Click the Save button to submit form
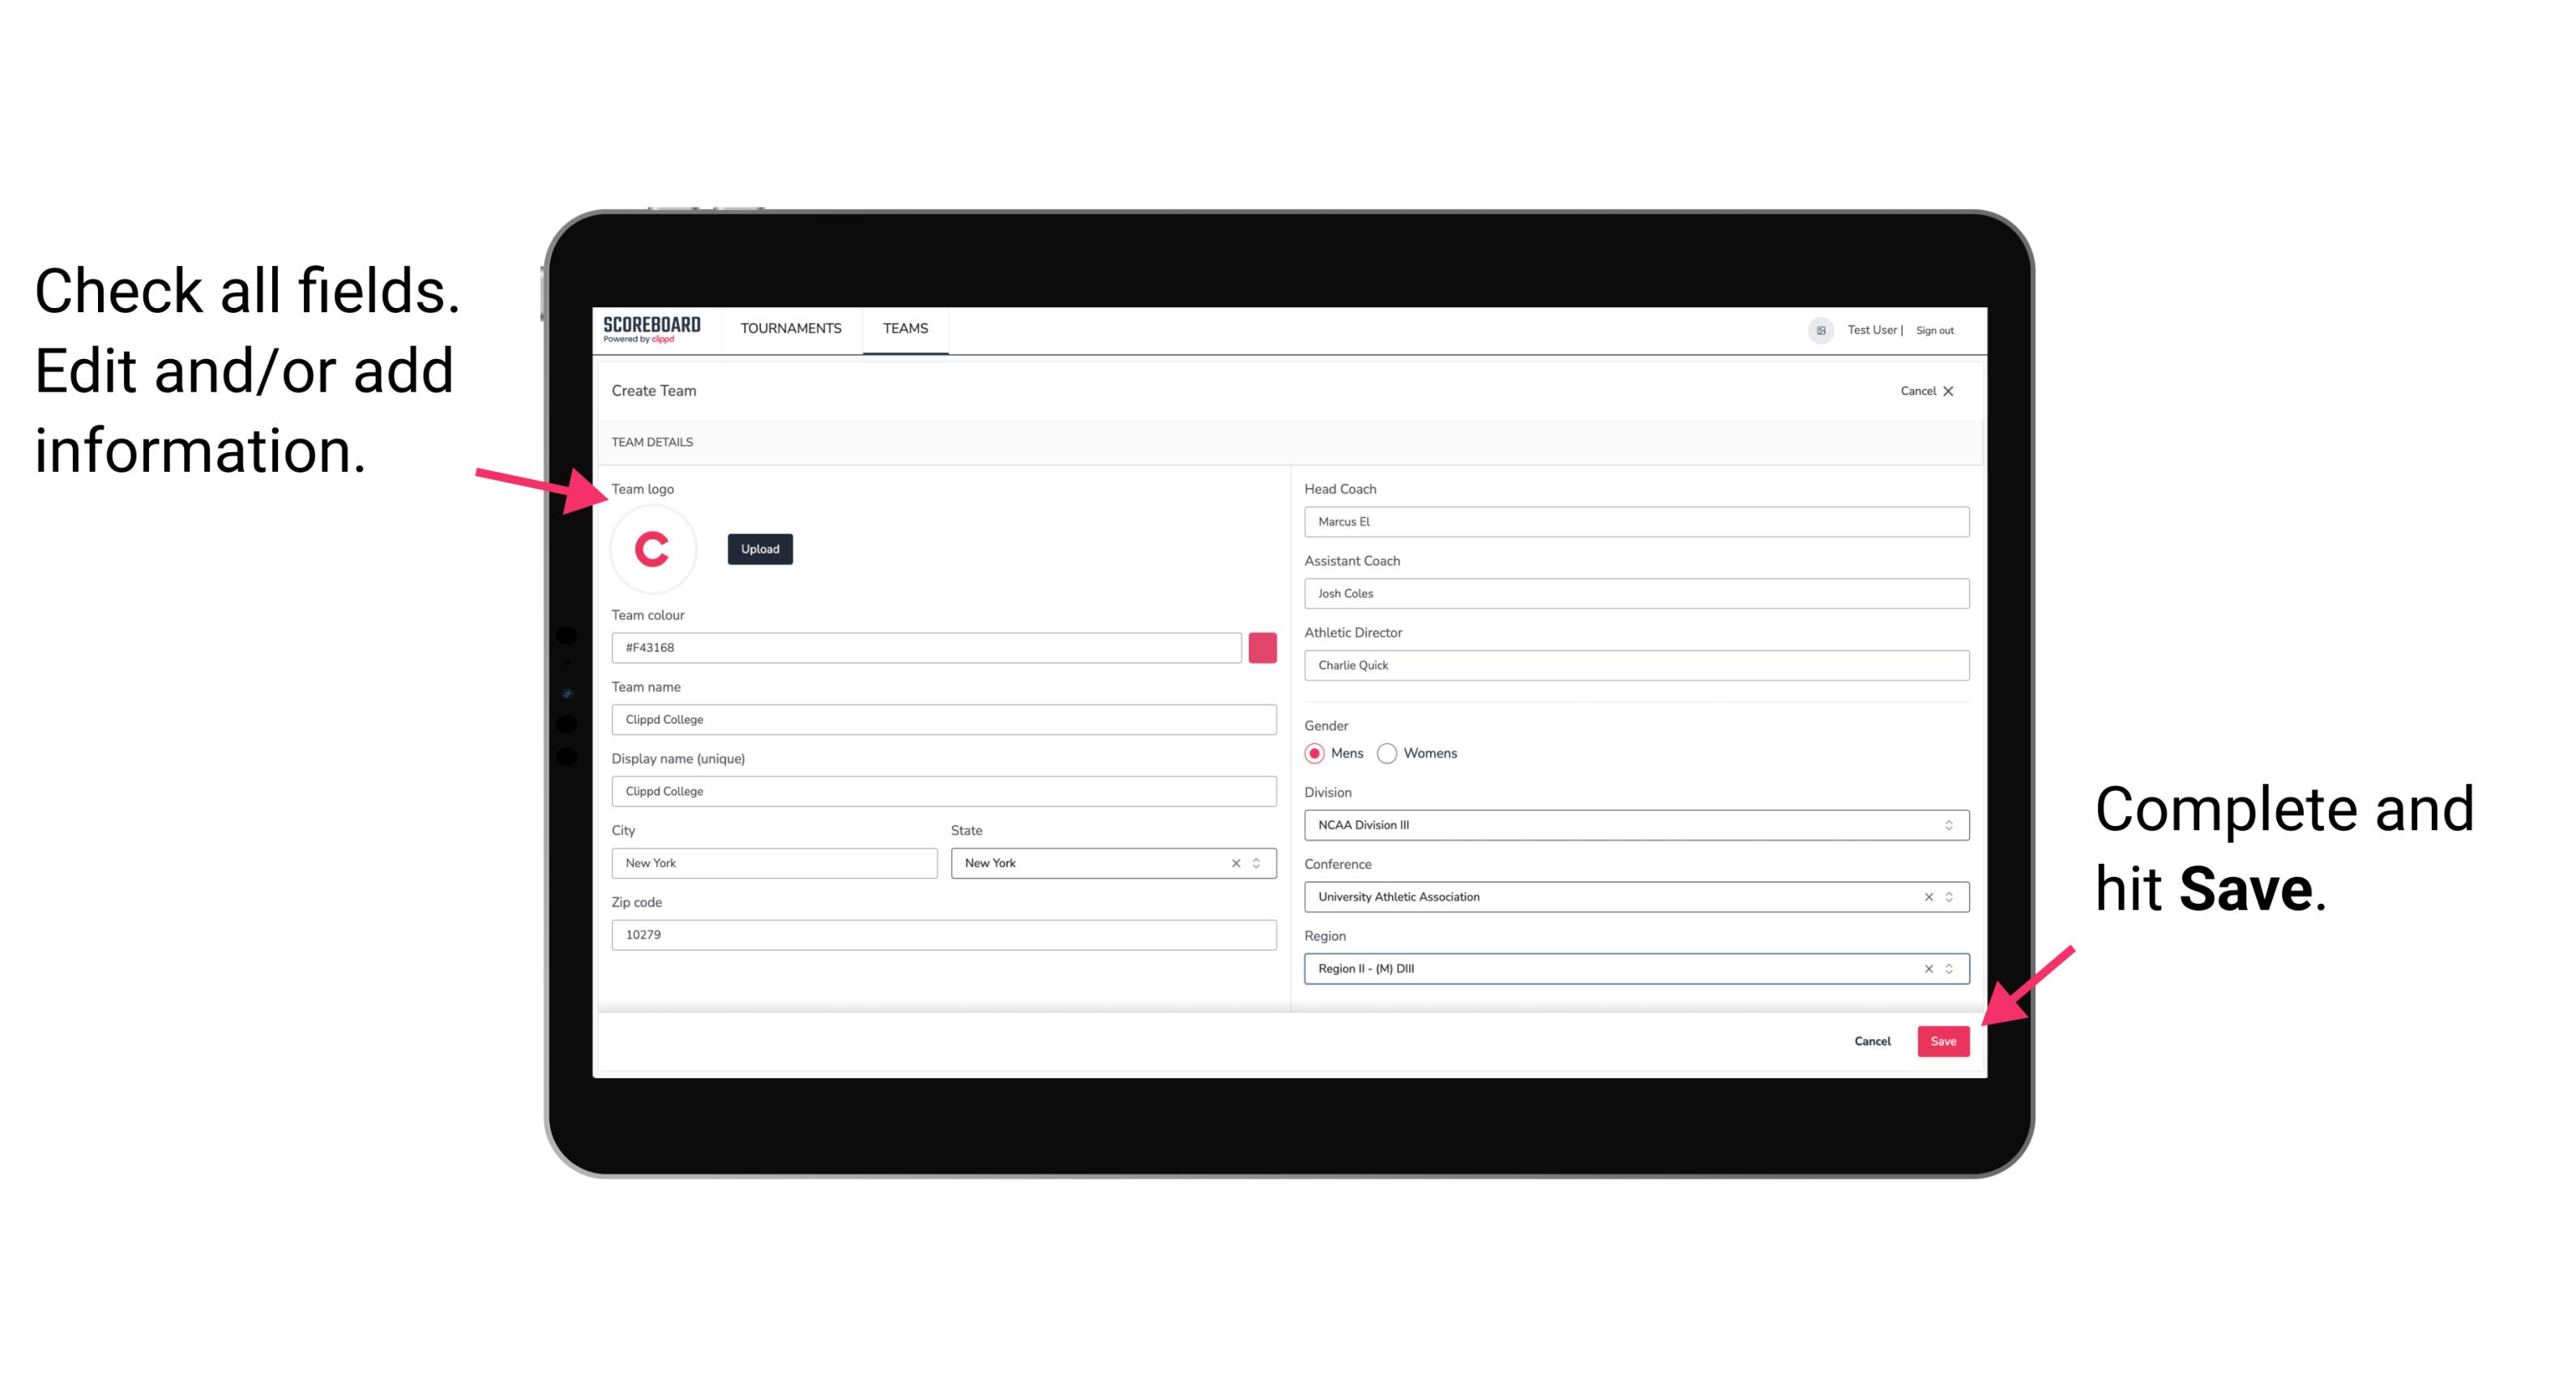 [1942, 1039]
